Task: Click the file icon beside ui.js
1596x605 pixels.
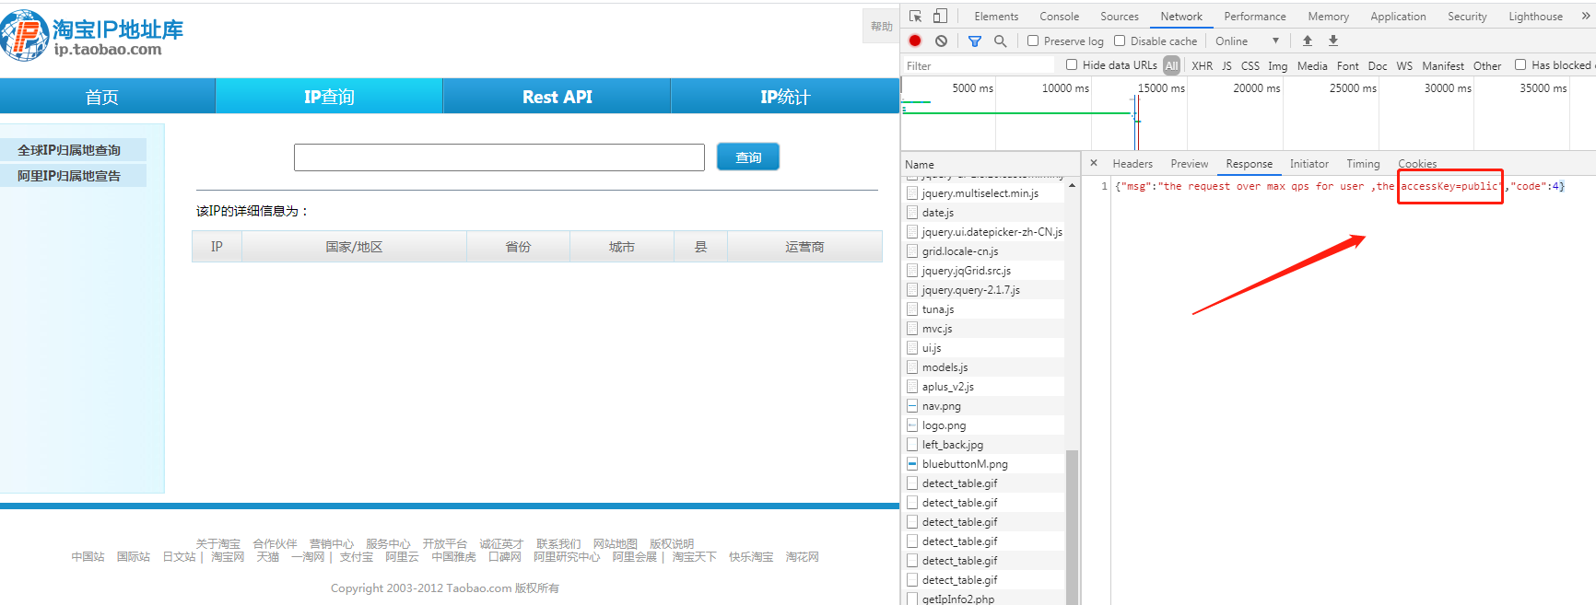Action: tap(912, 348)
